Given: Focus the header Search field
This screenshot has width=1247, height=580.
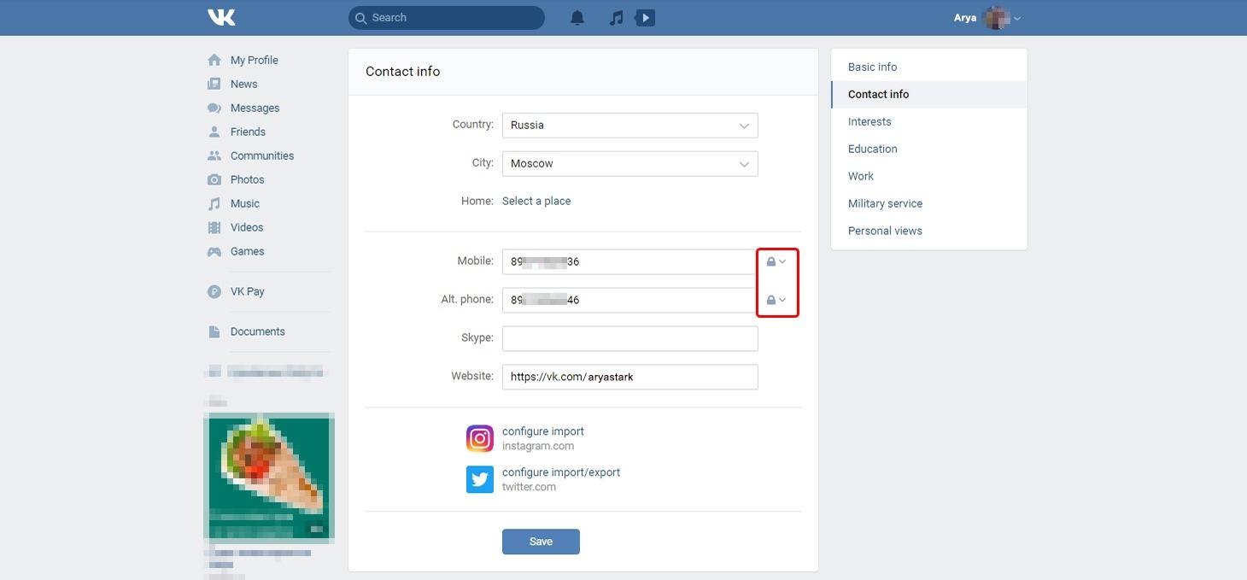Looking at the screenshot, I should [x=447, y=17].
